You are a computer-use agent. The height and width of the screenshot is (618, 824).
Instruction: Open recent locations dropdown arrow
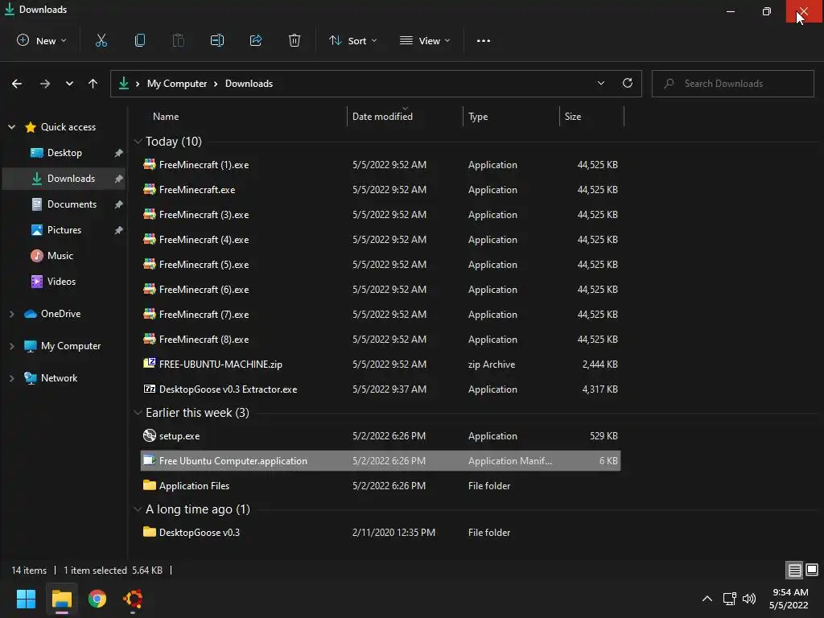click(69, 84)
